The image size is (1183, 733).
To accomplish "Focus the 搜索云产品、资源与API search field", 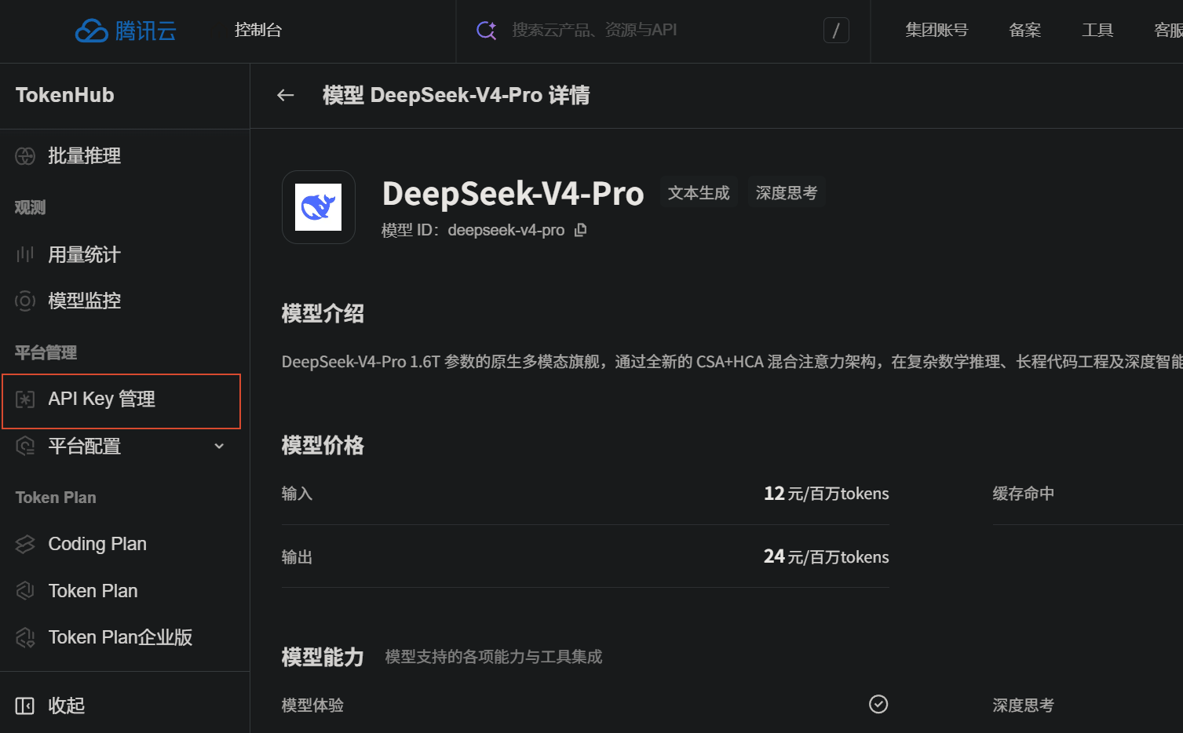I will [x=663, y=31].
